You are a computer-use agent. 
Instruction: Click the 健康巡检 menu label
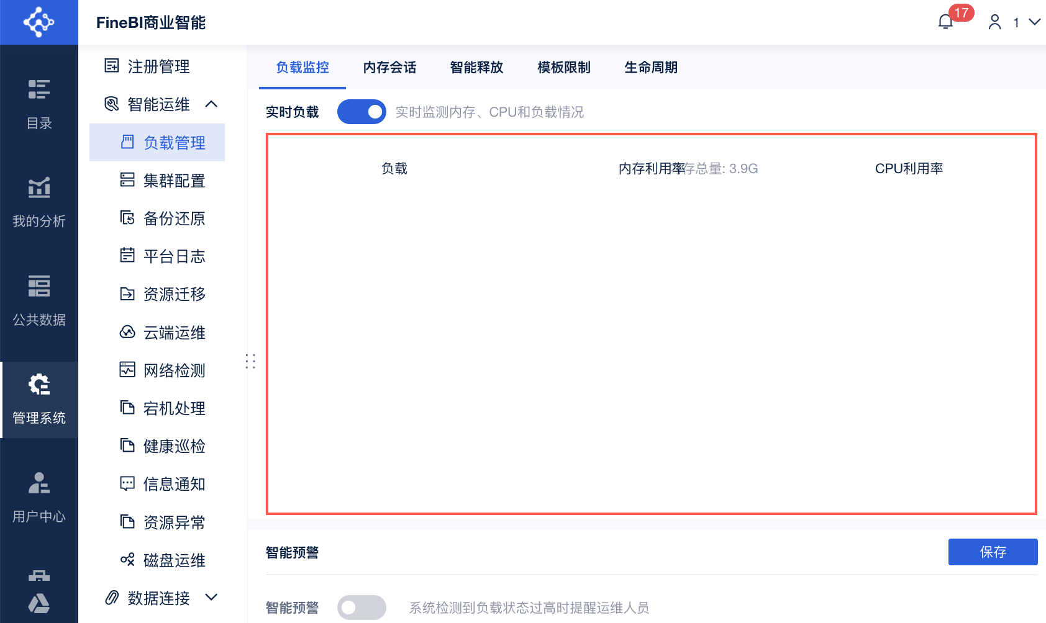175,446
